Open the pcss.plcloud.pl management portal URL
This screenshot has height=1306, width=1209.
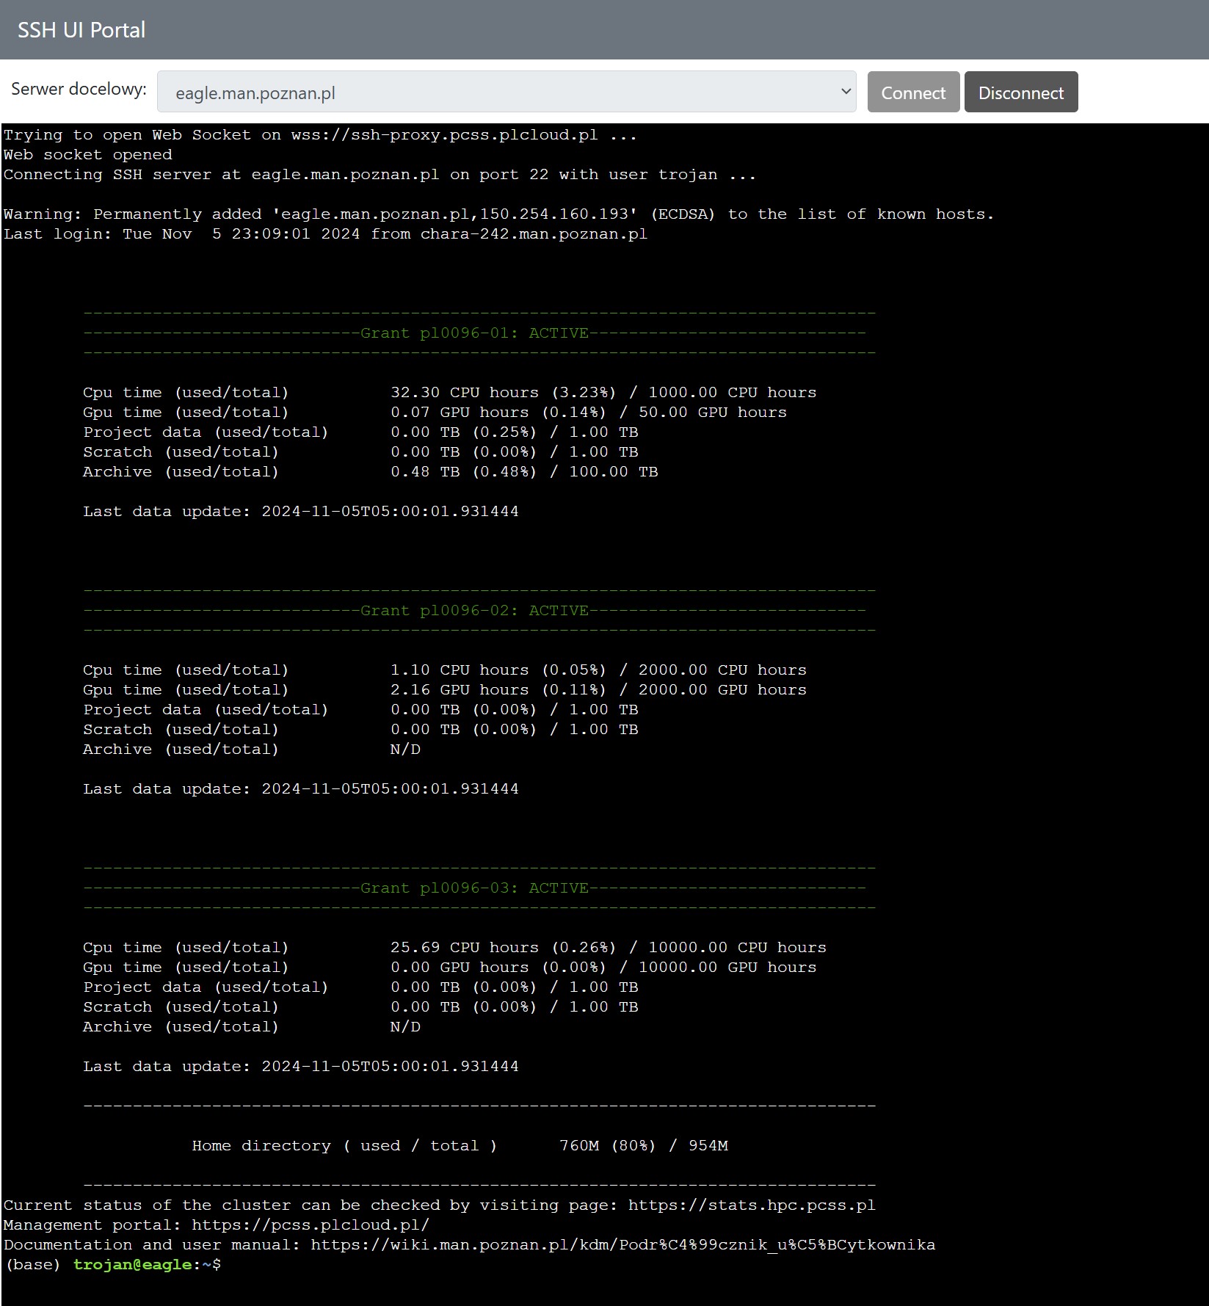click(x=310, y=1225)
